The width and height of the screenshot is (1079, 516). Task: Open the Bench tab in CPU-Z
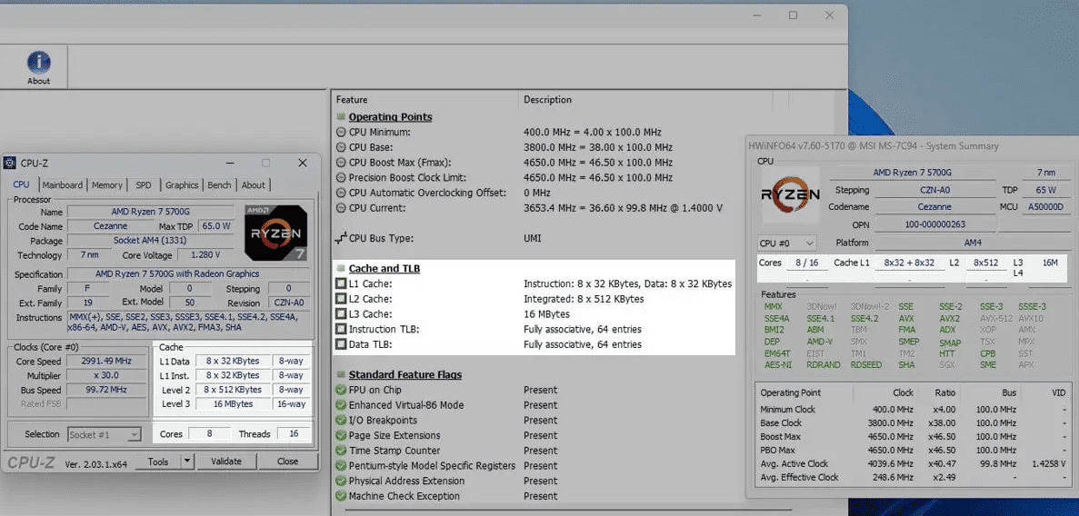219,185
